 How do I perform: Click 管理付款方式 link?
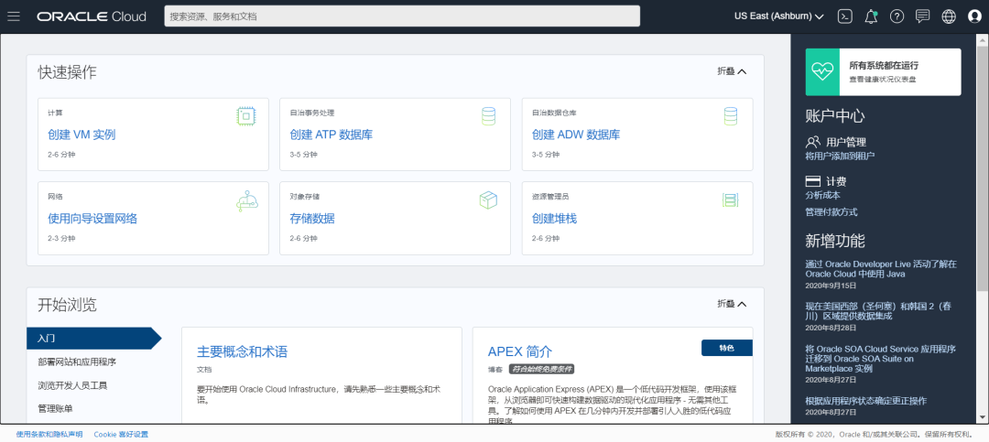831,212
